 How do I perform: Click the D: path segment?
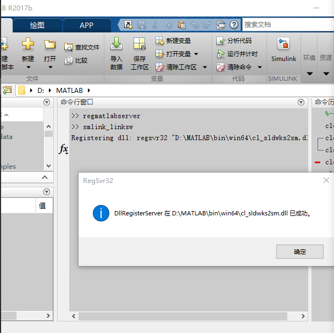tap(41, 91)
